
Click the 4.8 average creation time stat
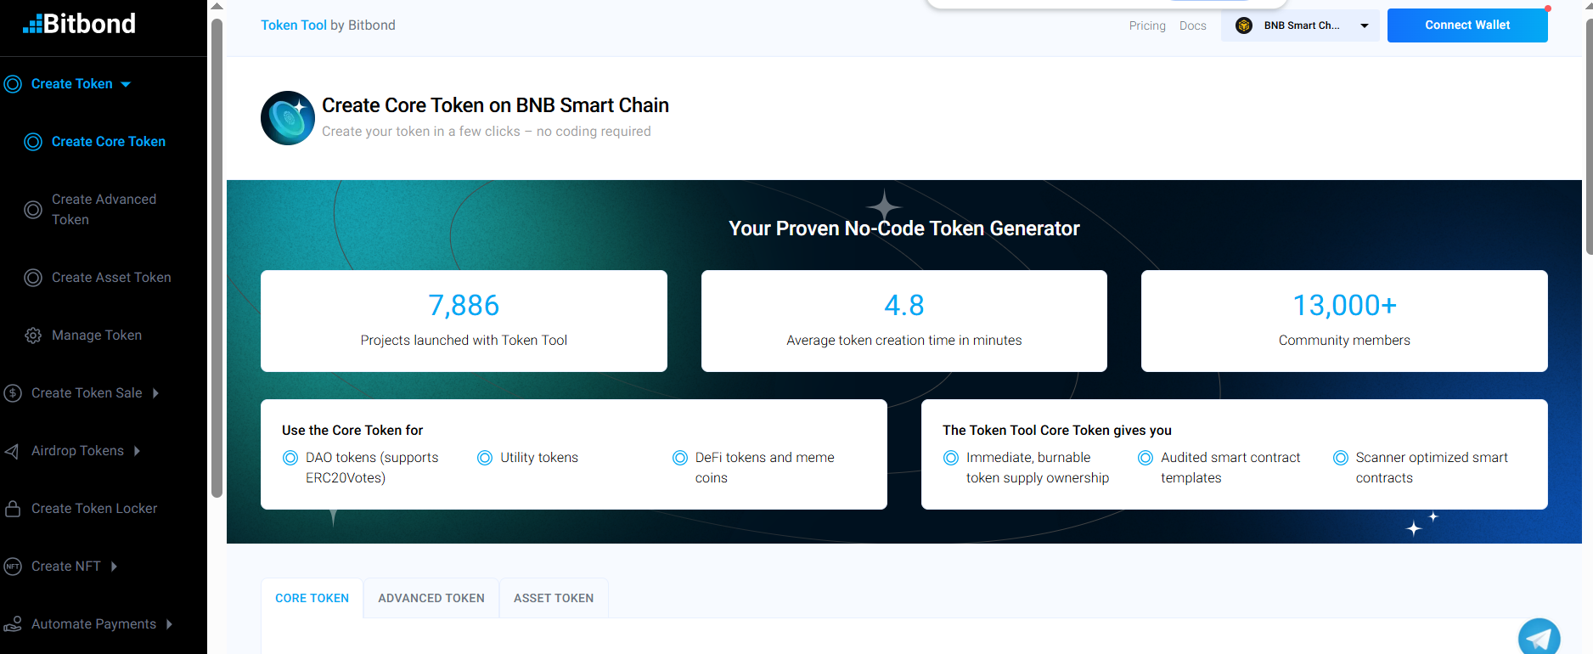click(904, 321)
